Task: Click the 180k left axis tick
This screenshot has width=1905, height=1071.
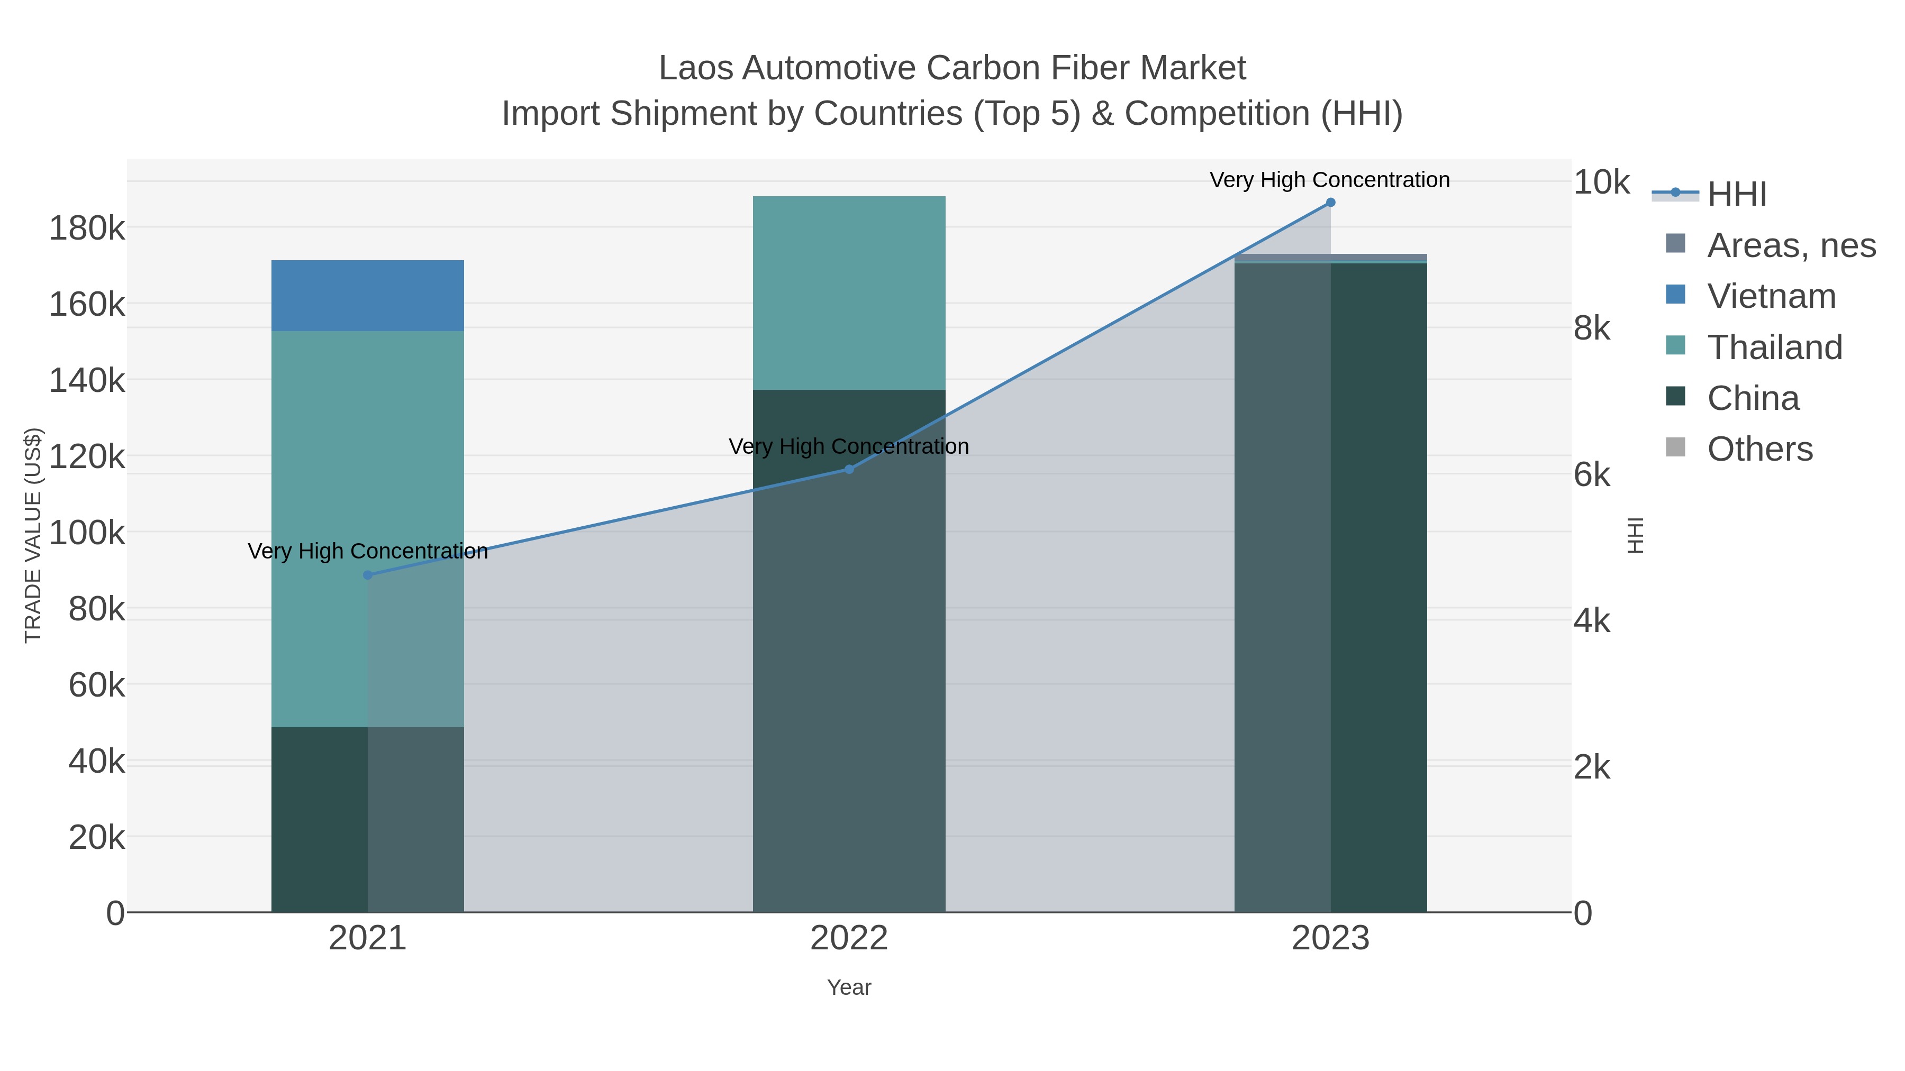Action: pyautogui.click(x=87, y=228)
